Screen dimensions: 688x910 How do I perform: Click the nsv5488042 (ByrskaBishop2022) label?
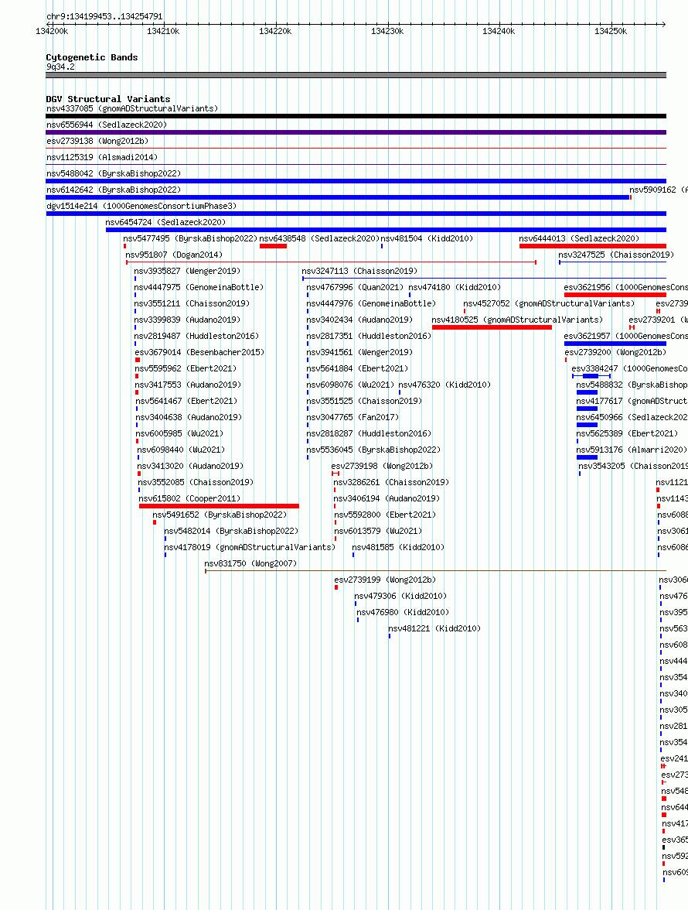click(114, 173)
